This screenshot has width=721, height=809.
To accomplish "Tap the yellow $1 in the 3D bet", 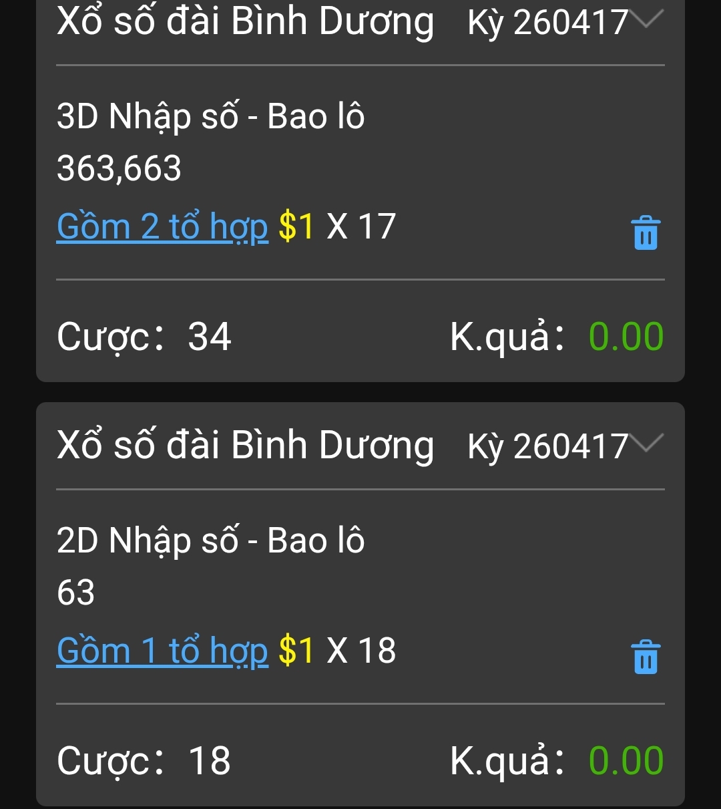I will (x=296, y=227).
